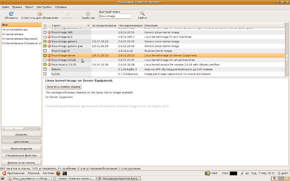
Task: Click the Обновить reload toolbar icon
Action: click(x=11, y=14)
